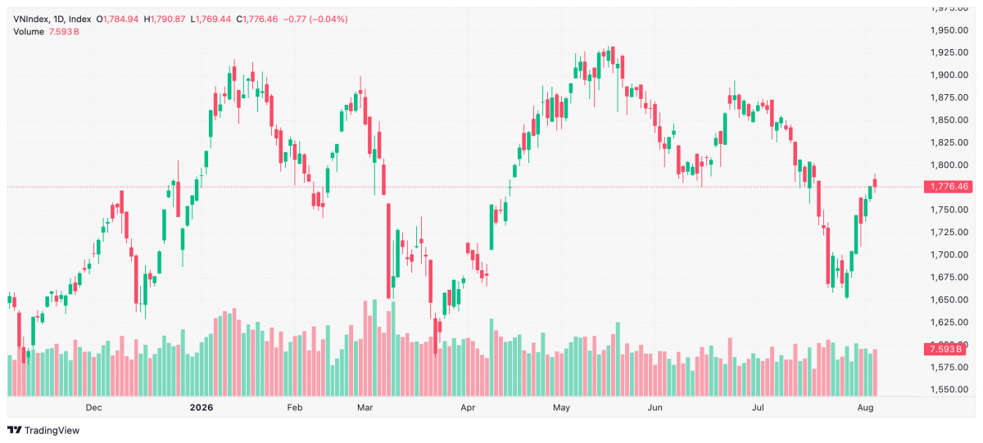Click the Jul label on time axis
The width and height of the screenshot is (983, 443).
759,407
